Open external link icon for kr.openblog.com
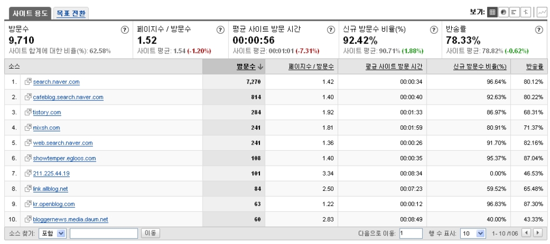 (28, 204)
